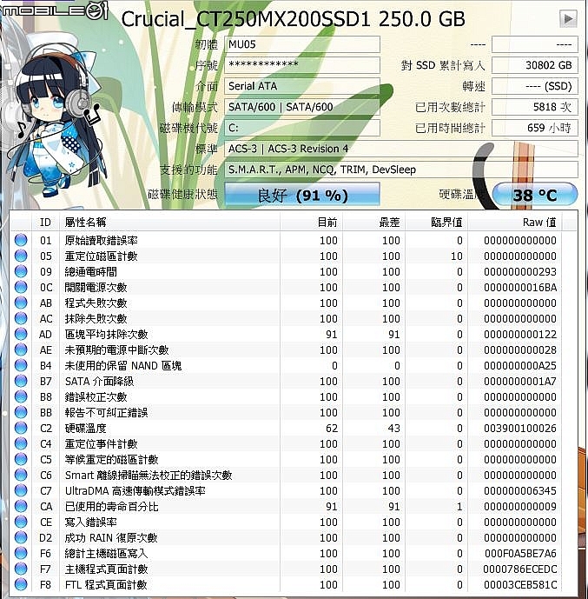Click the status orb in row AB

21,303
